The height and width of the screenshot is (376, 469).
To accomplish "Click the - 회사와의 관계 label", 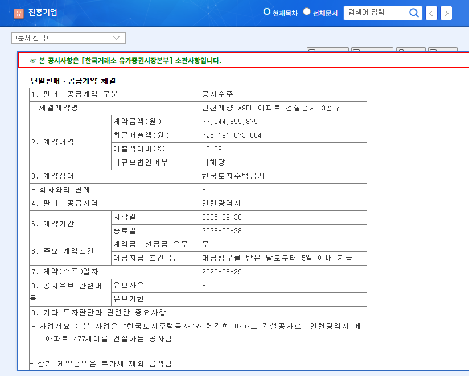I will 60,190.
